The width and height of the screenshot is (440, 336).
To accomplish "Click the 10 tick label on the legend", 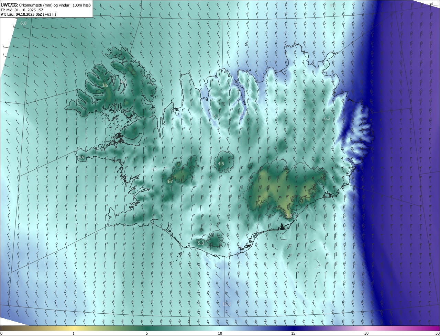I will click(x=220, y=333).
